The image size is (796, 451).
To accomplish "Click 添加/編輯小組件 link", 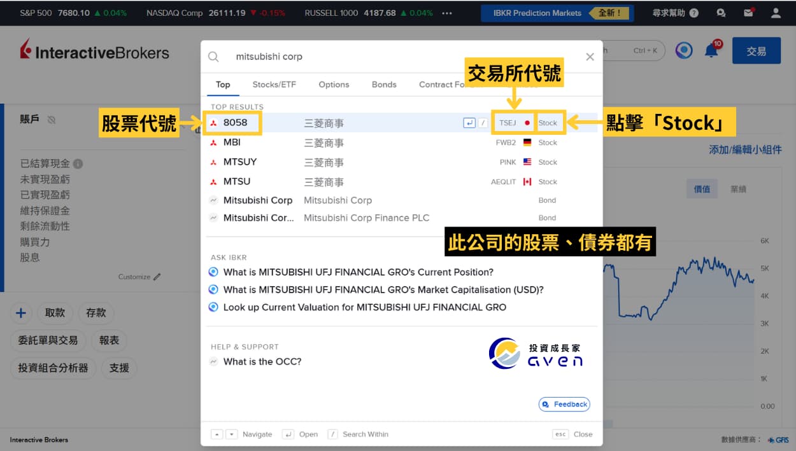I will point(745,150).
